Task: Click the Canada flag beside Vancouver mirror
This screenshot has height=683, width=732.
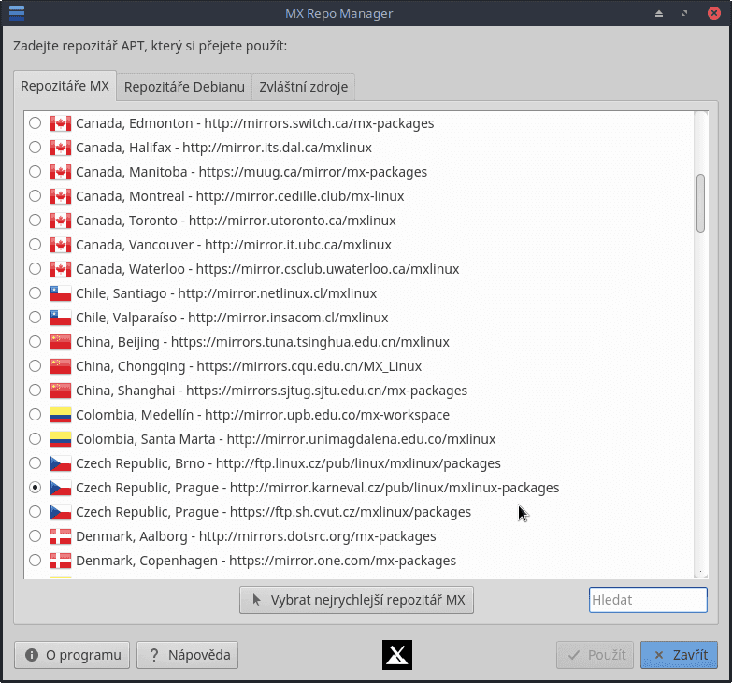Action: tap(61, 245)
